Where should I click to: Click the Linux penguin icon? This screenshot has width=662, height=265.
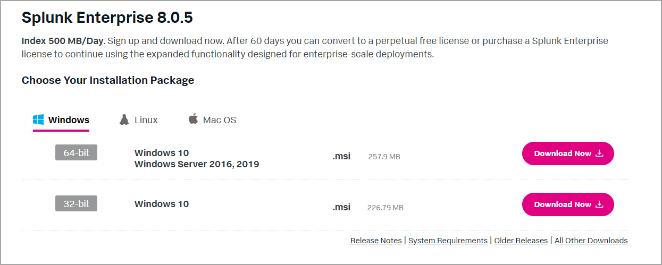pyautogui.click(x=124, y=119)
